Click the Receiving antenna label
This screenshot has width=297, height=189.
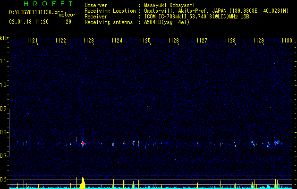click(109, 22)
